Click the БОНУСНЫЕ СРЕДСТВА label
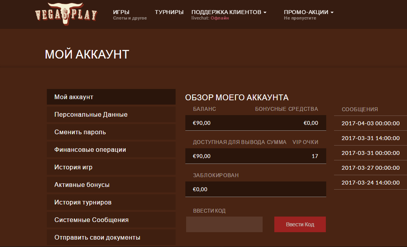 (286, 109)
